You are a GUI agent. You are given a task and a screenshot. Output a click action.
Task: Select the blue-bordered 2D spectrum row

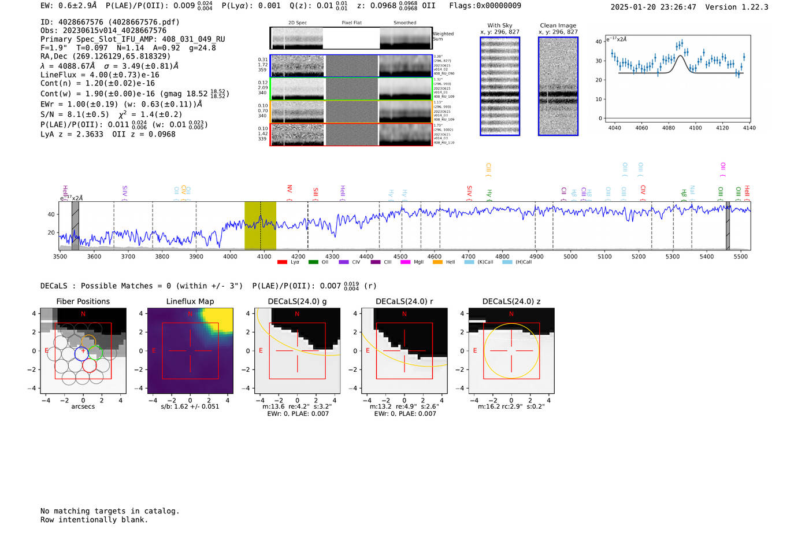pyautogui.click(x=351, y=66)
